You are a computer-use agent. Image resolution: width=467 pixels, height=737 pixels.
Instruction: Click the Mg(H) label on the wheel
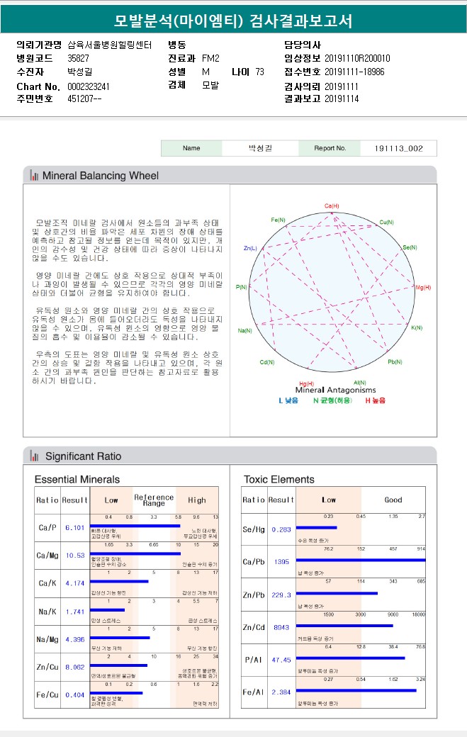tap(423, 287)
